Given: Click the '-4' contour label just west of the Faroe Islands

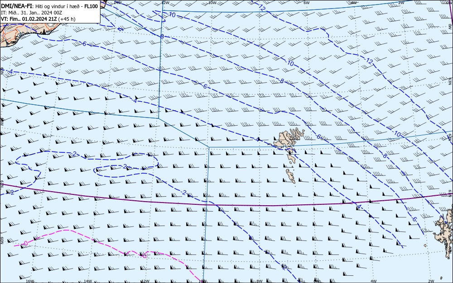Looking at the screenshot, I should (x=257, y=140).
